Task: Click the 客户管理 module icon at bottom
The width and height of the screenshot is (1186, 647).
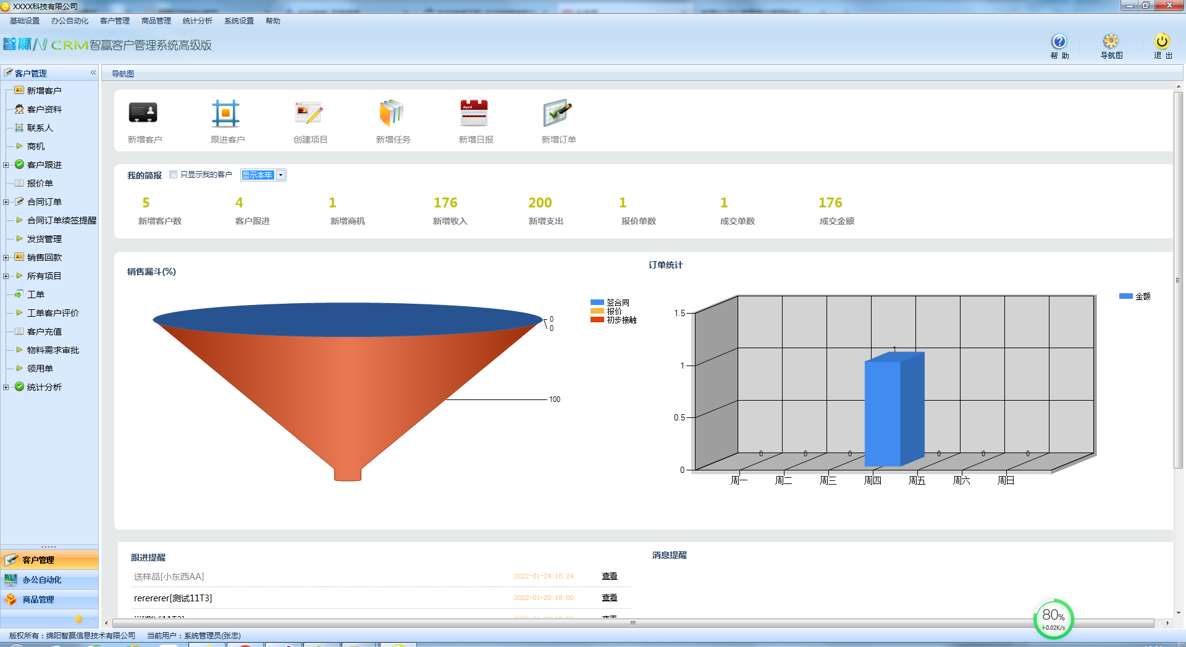Action: pyautogui.click(x=11, y=559)
